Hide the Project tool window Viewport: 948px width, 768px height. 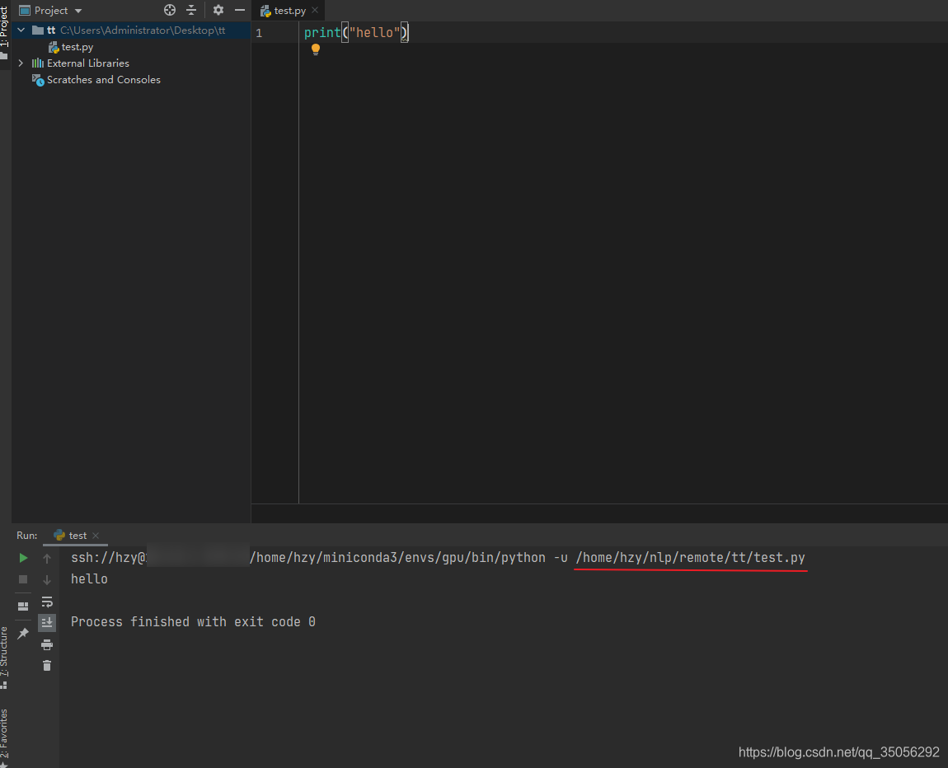point(239,10)
